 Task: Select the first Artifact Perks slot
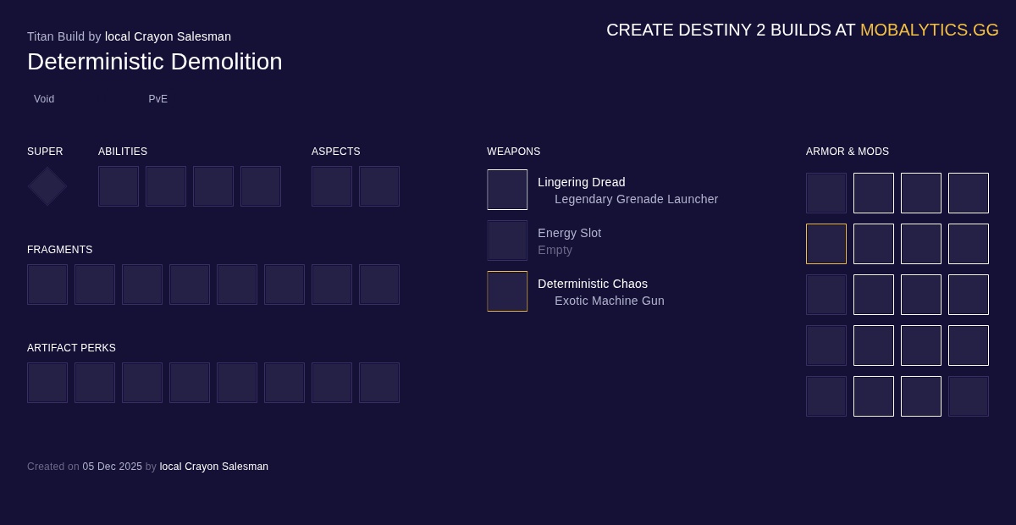tap(47, 383)
